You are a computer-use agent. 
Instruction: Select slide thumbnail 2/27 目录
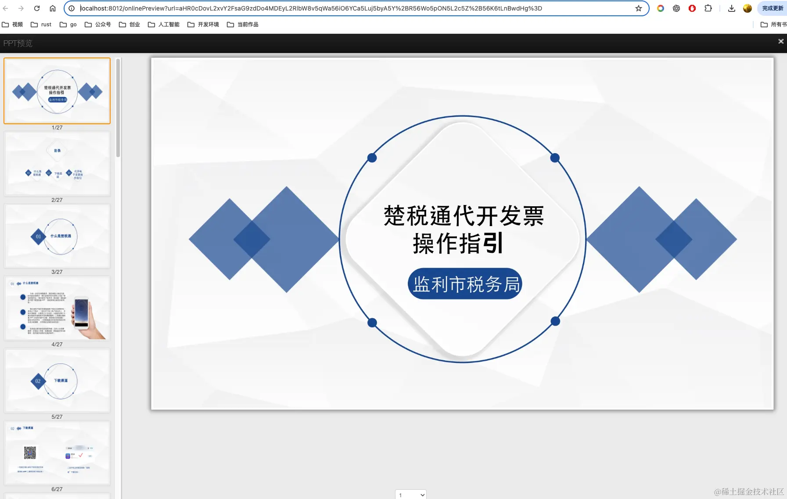click(x=57, y=163)
